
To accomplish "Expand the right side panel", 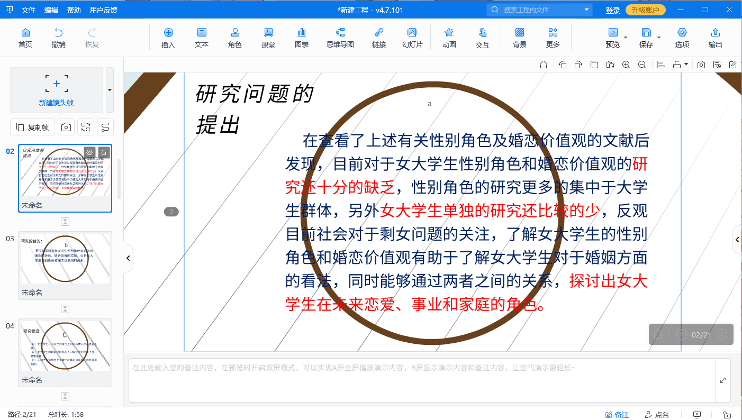I will point(737,240).
